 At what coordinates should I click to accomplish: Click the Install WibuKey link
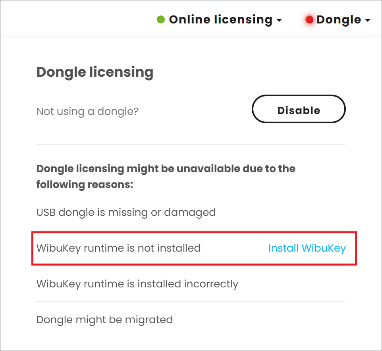click(x=307, y=248)
